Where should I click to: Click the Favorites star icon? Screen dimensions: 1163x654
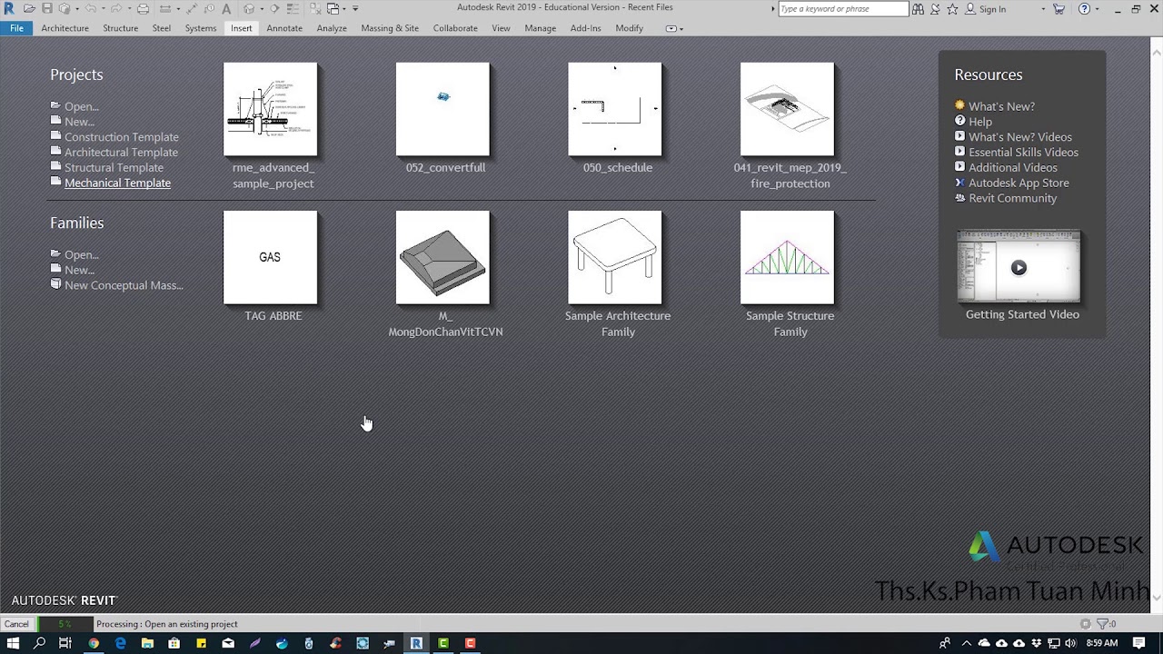(952, 9)
